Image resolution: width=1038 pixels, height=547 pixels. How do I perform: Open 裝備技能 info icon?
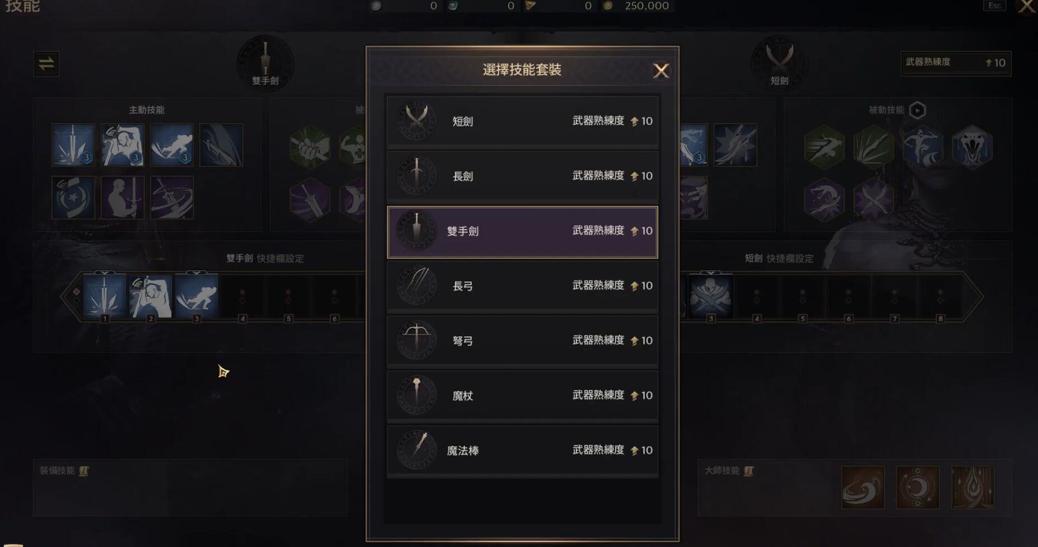[84, 471]
